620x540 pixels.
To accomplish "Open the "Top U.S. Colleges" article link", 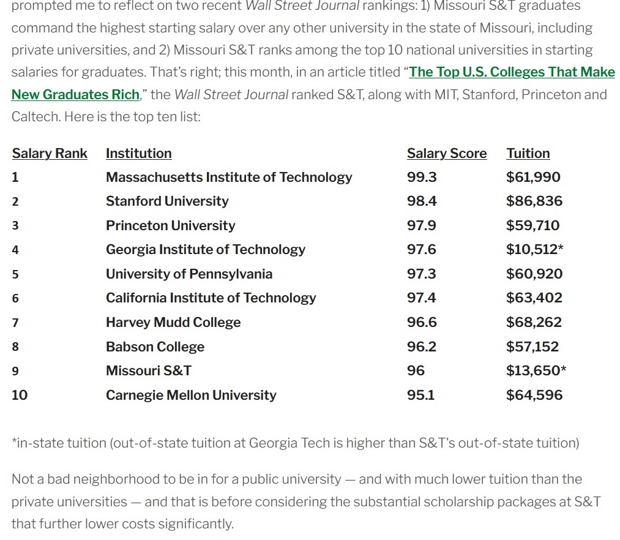I will 512,72.
